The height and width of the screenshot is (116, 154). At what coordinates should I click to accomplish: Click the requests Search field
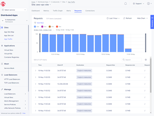point(132,60)
